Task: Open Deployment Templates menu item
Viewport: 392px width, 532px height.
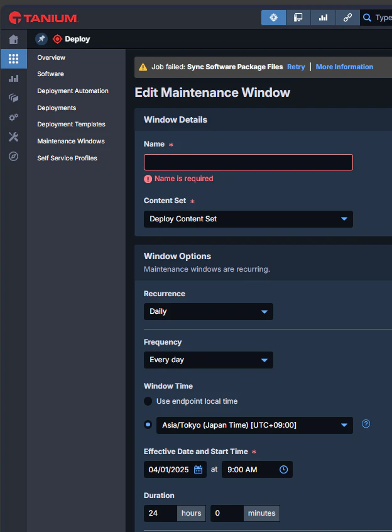Action: pyautogui.click(x=71, y=124)
